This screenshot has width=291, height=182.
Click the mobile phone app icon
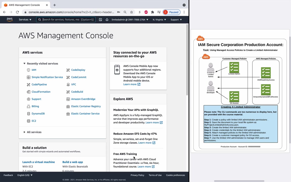click(x=117, y=70)
